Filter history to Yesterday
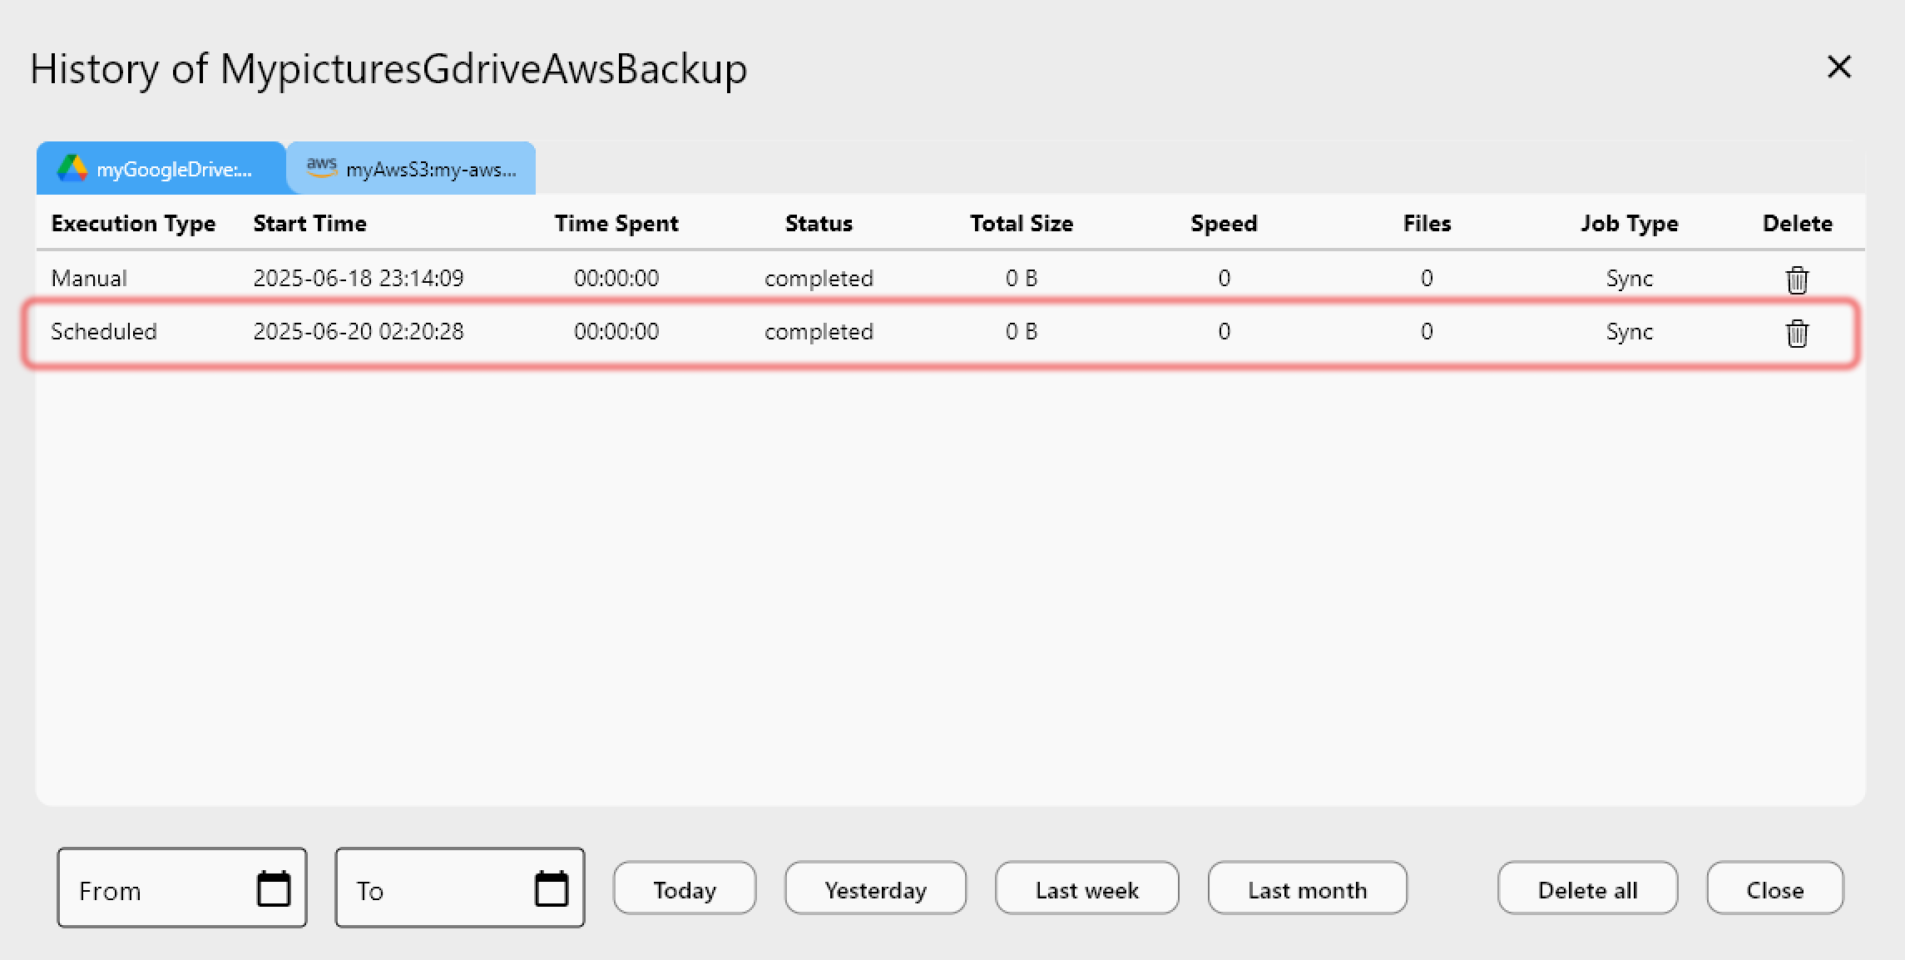Image resolution: width=1905 pixels, height=960 pixels. coord(875,888)
